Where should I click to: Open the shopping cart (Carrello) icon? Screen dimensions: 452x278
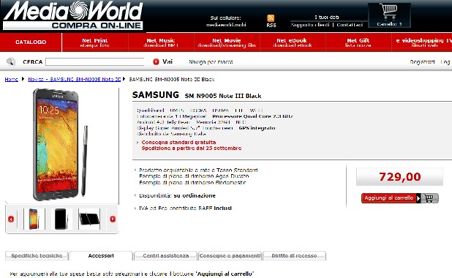point(389,15)
